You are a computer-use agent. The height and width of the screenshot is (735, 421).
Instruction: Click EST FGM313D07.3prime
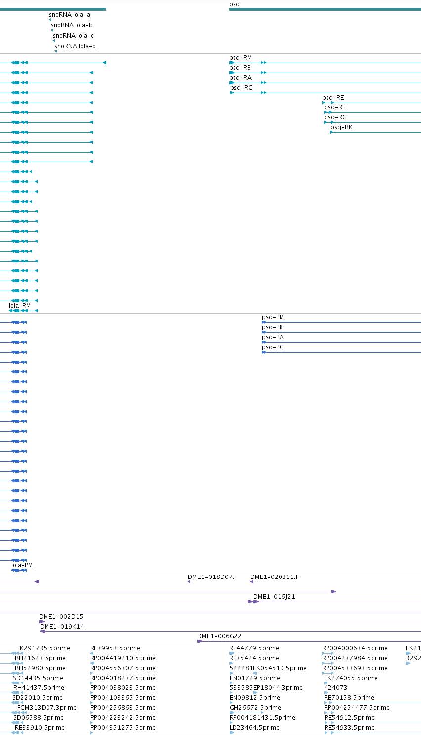[x=47, y=708]
